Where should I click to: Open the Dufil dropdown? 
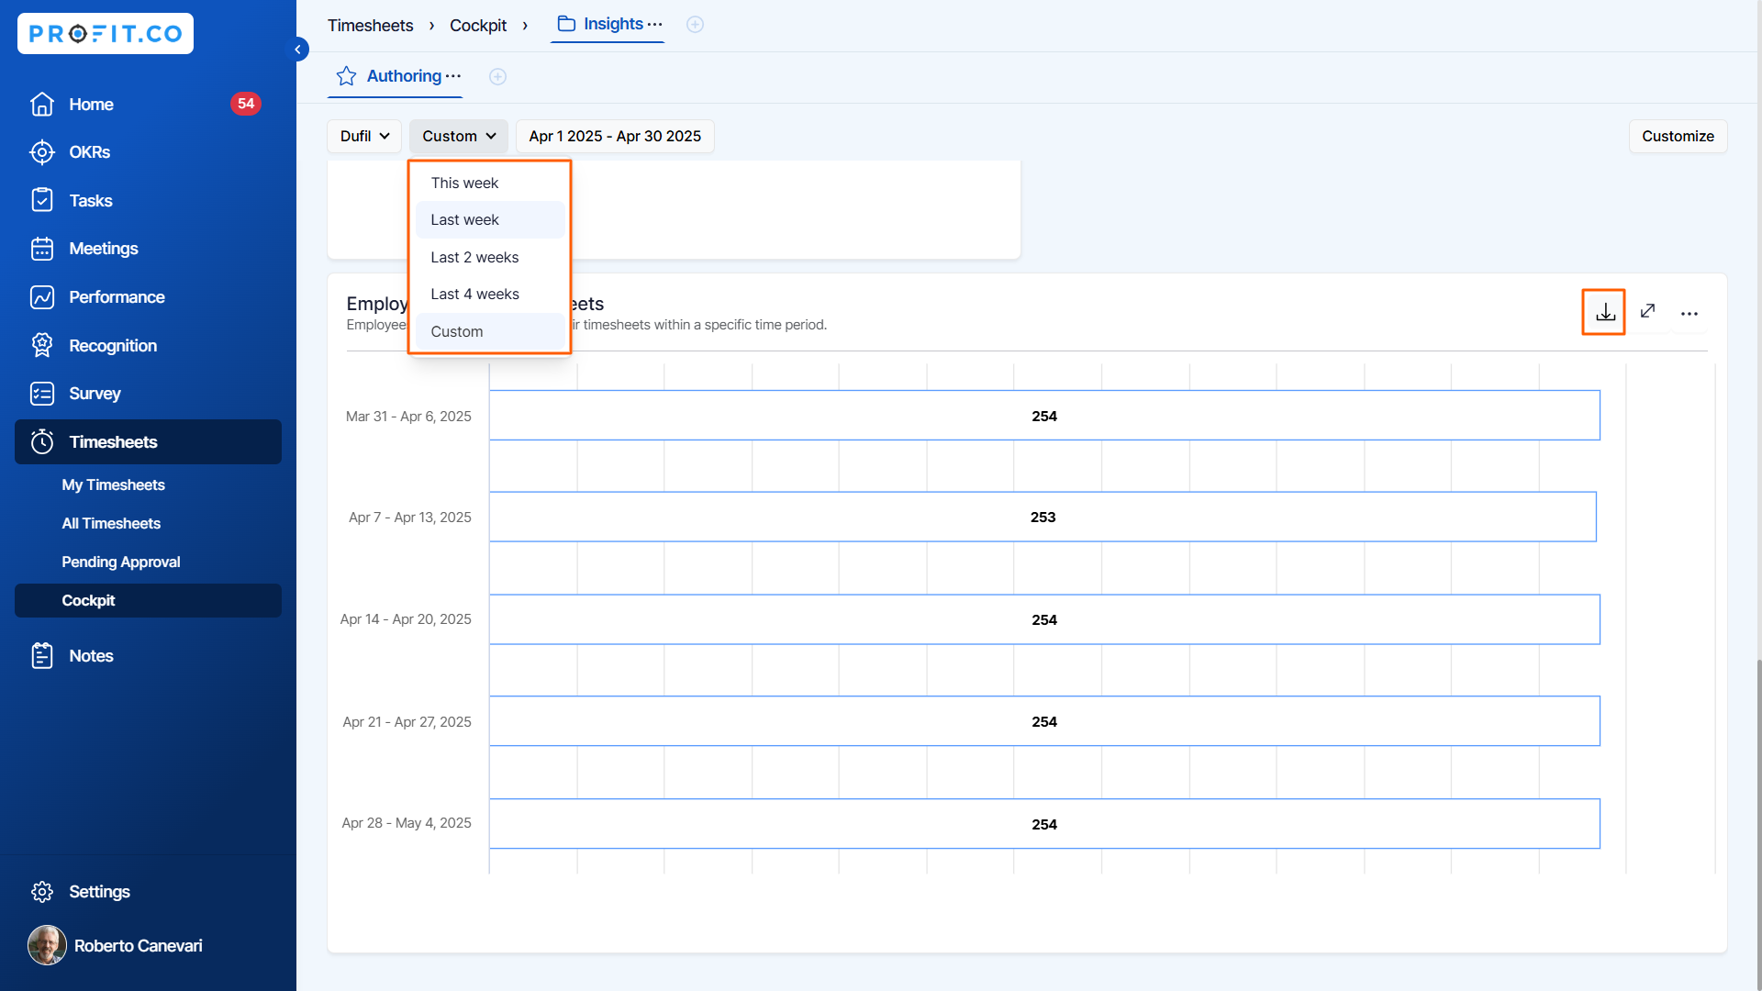point(364,136)
